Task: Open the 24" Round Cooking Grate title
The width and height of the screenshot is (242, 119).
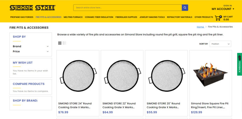Action: (75, 105)
